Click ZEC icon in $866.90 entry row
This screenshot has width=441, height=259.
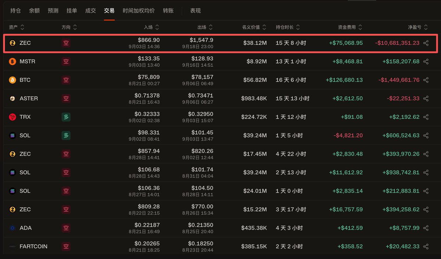pos(12,43)
